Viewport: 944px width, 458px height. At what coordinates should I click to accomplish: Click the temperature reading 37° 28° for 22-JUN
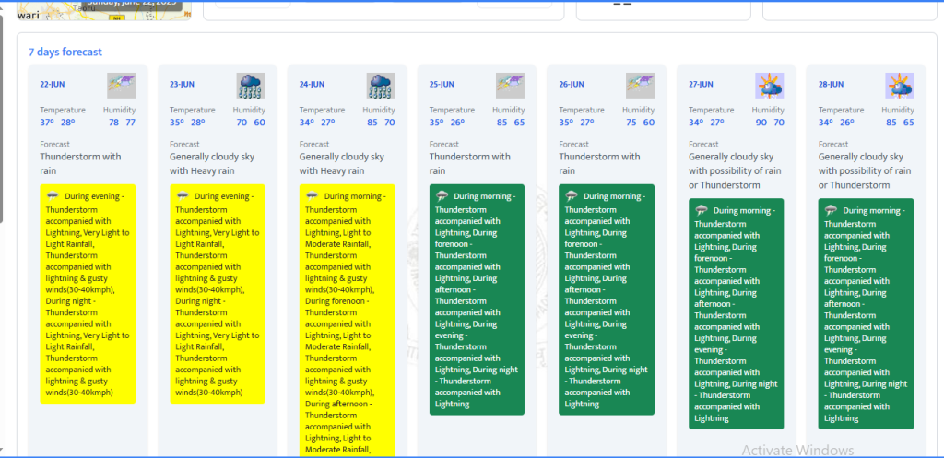coord(58,123)
